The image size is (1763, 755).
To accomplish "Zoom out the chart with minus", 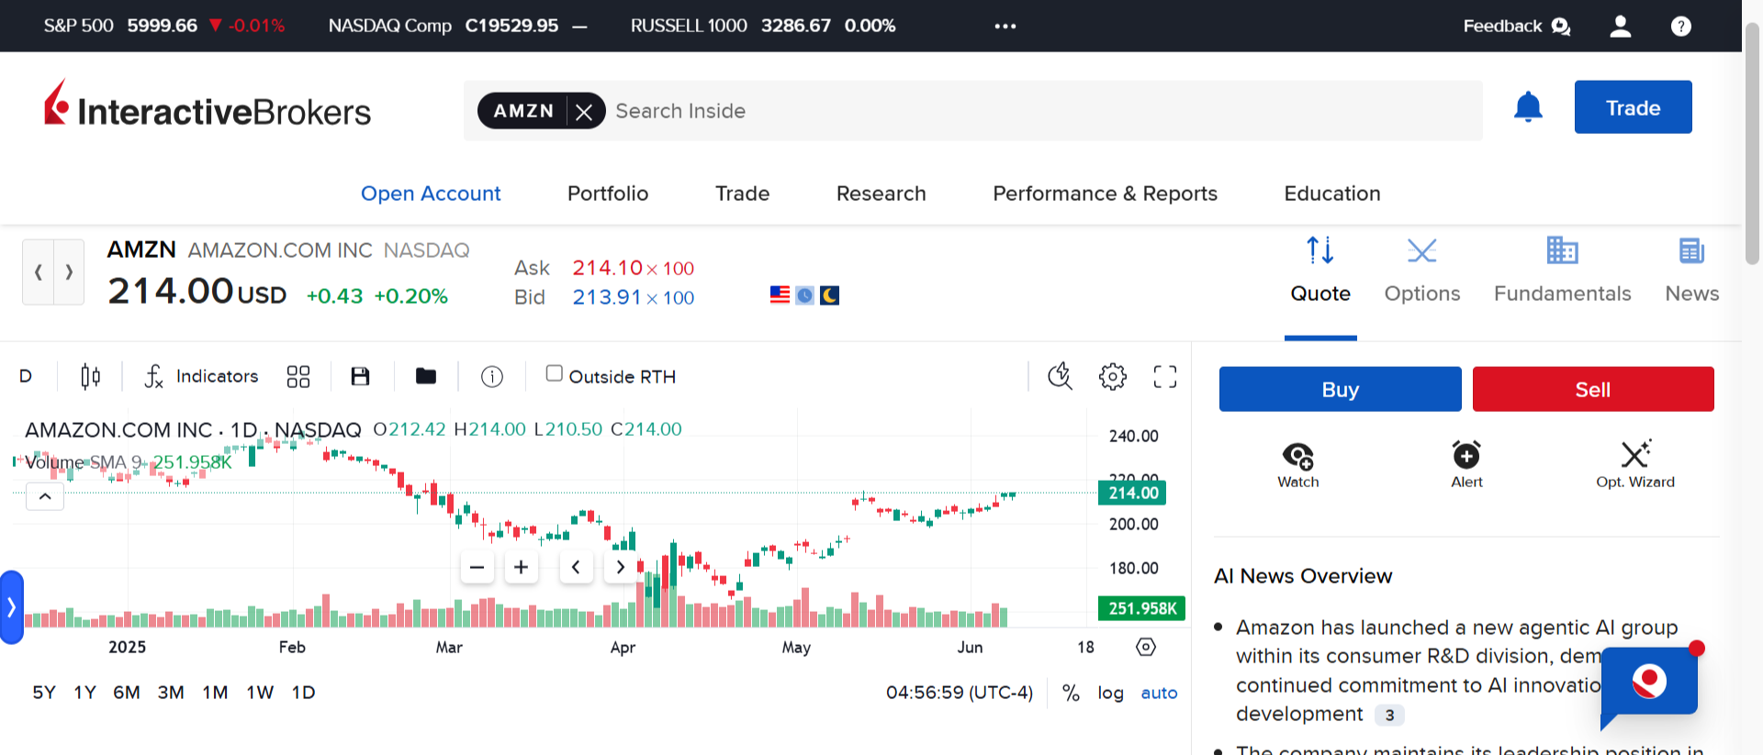I will pos(477,567).
